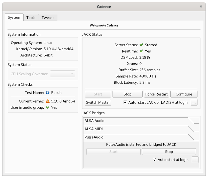208x178 pixels.
Task: Open JACK Configure settings
Action: click(x=184, y=94)
